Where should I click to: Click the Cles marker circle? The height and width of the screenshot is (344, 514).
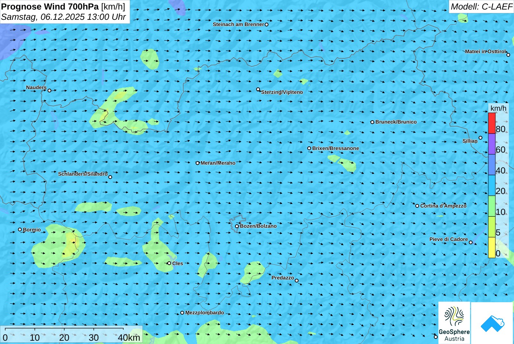pos(169,263)
